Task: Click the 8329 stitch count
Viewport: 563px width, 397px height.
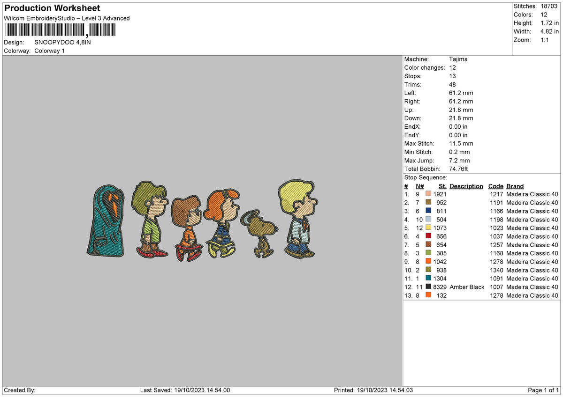Action: pos(440,287)
